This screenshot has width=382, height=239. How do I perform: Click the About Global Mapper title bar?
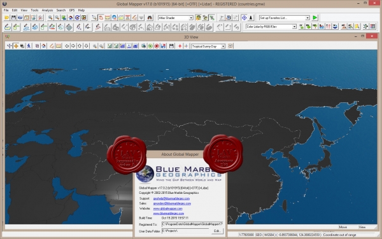(x=180, y=154)
